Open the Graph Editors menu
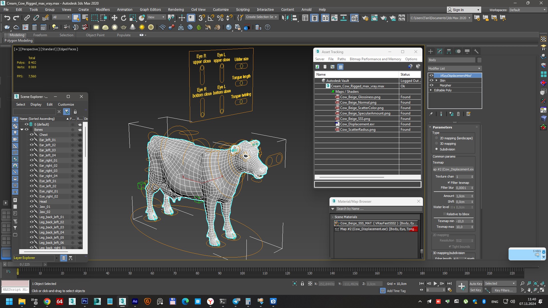The image size is (548, 308). [150, 9]
